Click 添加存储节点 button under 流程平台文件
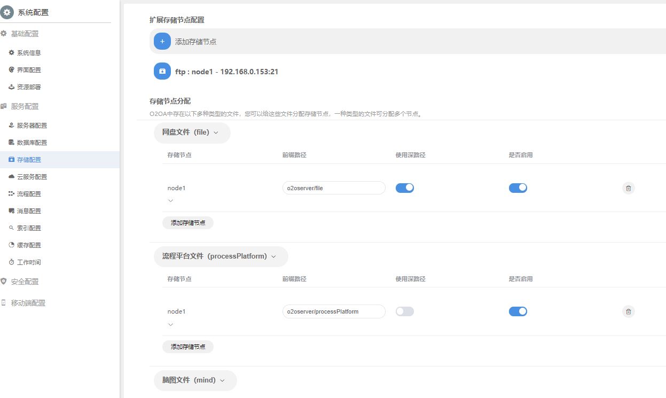666x398 pixels. (188, 347)
